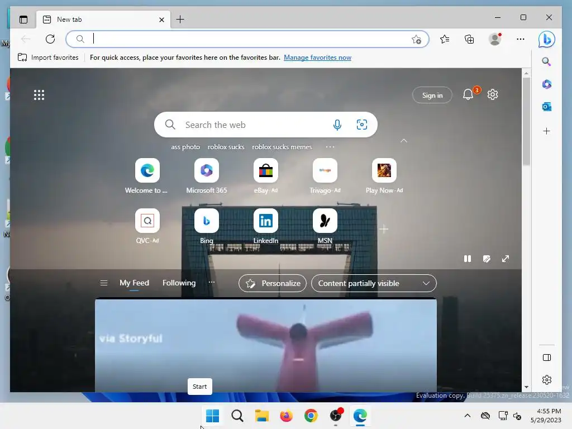This screenshot has height=429, width=572.
Task: Open more feed tabs ellipsis
Action: (x=212, y=282)
